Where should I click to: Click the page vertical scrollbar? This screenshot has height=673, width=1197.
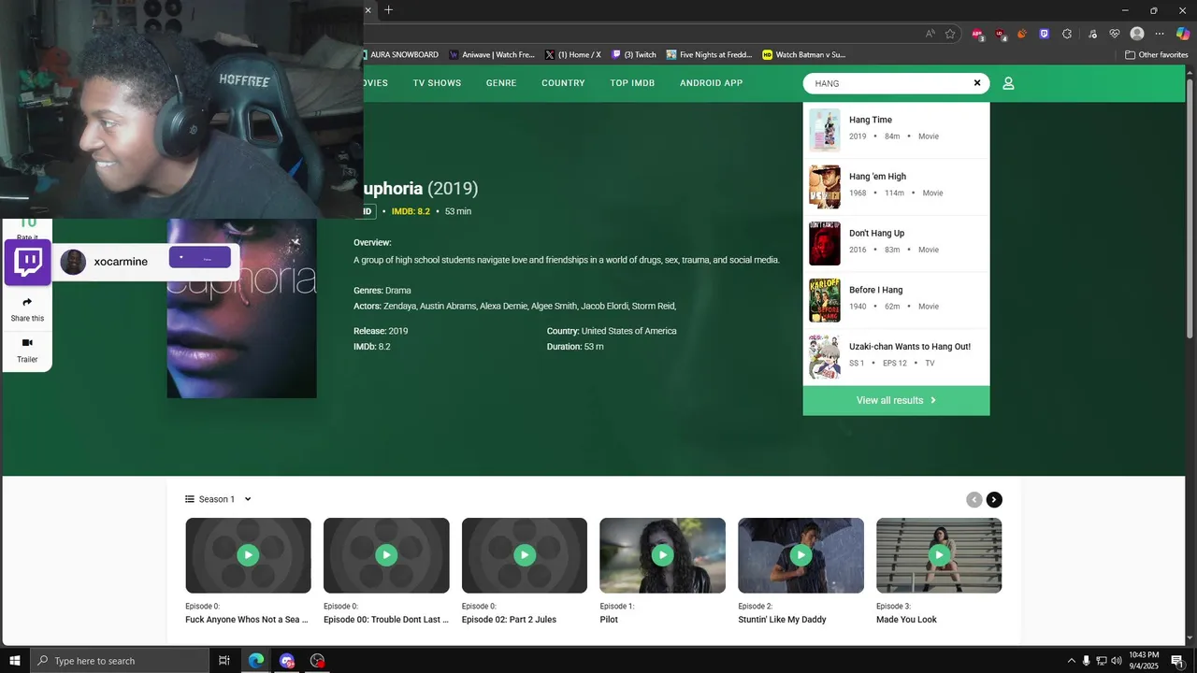[x=1190, y=210]
